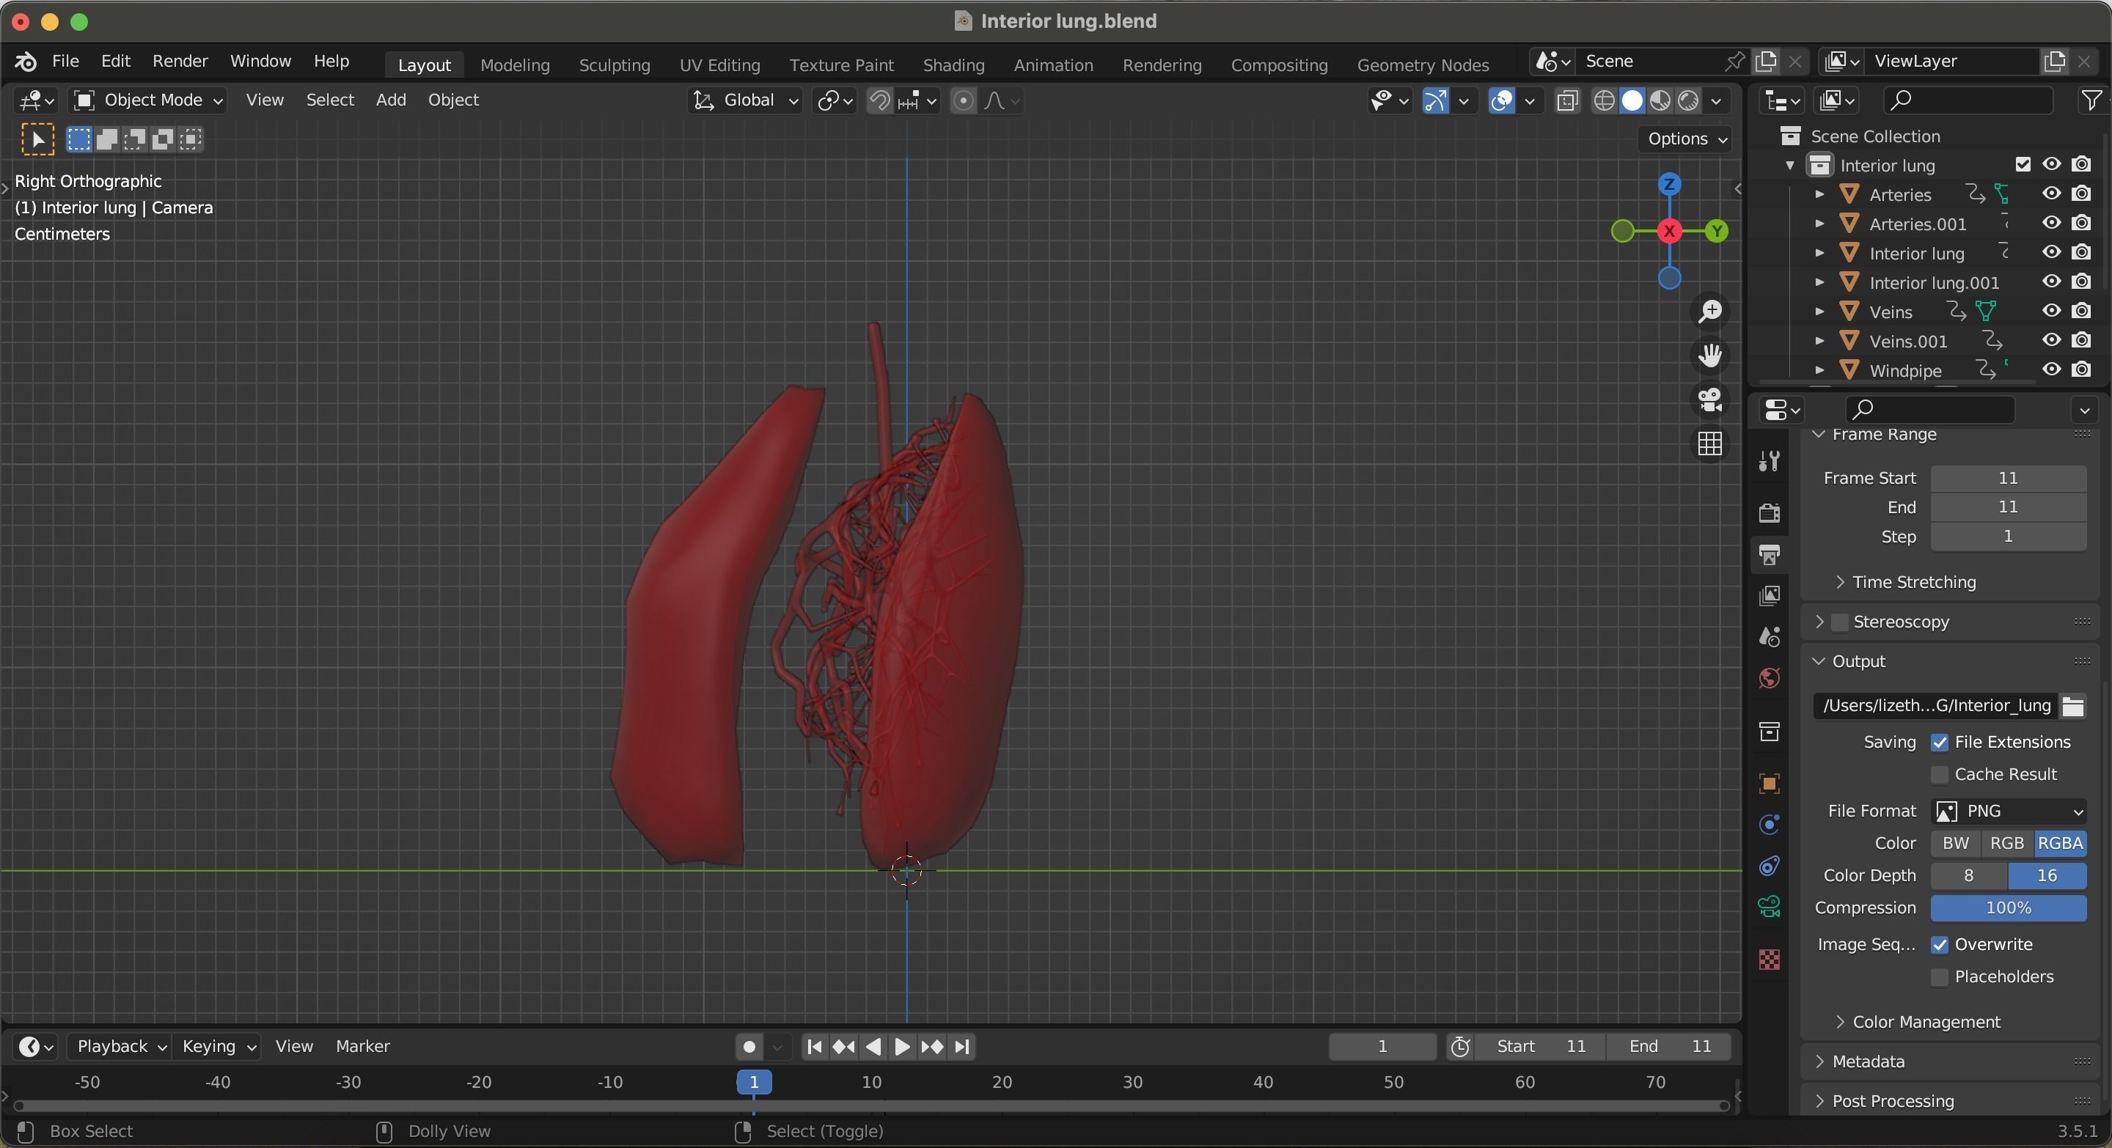Screen dimensions: 2112x1148
Task: Select rendered viewport shading mode icon
Action: tap(1689, 100)
